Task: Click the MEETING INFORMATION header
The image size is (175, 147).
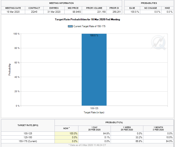Action: click(x=62, y=3)
